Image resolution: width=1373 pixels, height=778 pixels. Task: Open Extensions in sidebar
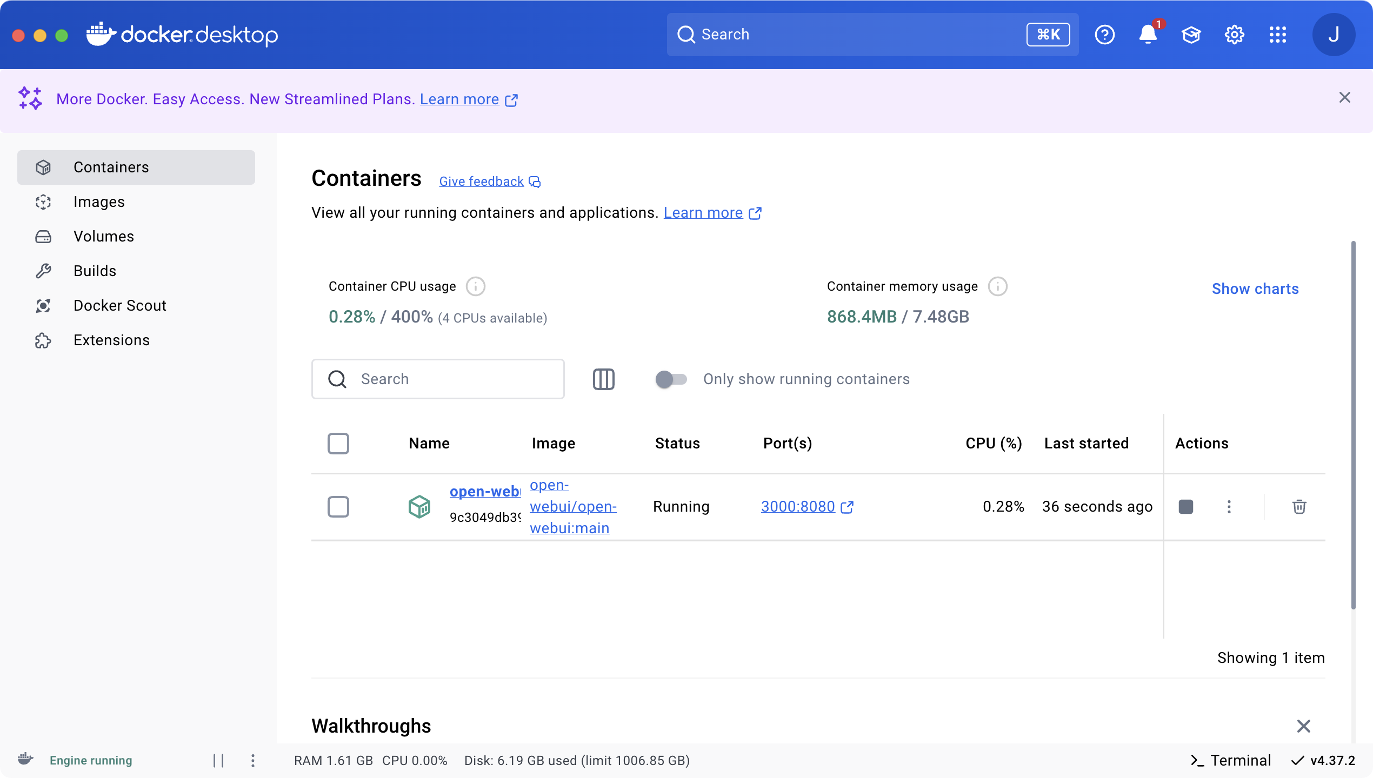tap(136, 340)
